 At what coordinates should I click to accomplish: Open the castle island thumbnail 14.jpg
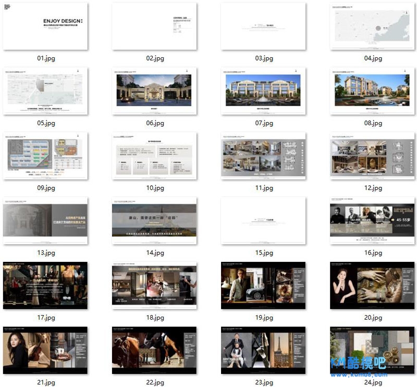(154, 221)
